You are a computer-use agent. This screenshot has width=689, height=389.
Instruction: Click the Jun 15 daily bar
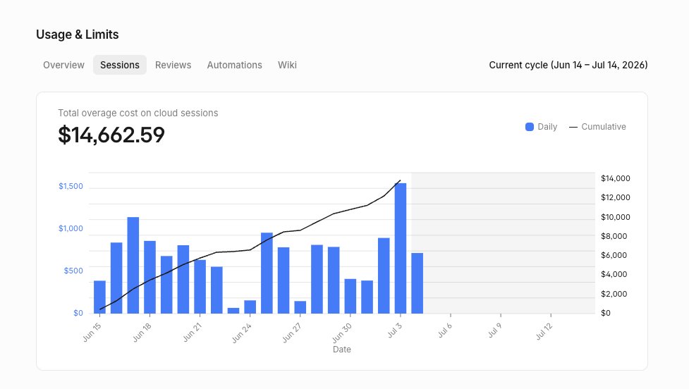click(99, 297)
